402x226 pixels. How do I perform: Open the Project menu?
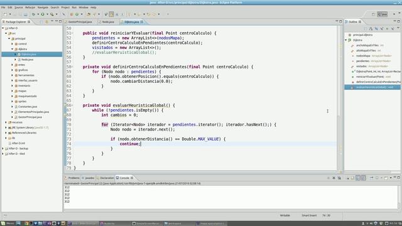point(65,8)
